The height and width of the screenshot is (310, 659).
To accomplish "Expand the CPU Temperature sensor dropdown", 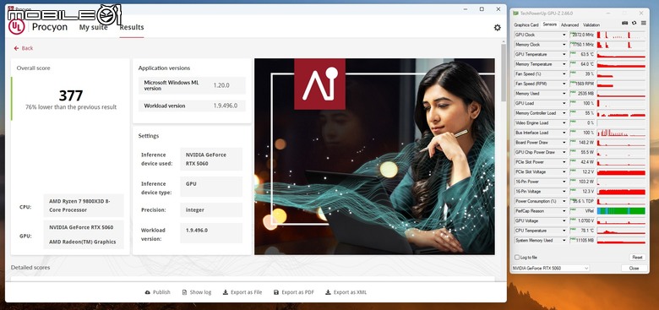I will [564, 231].
